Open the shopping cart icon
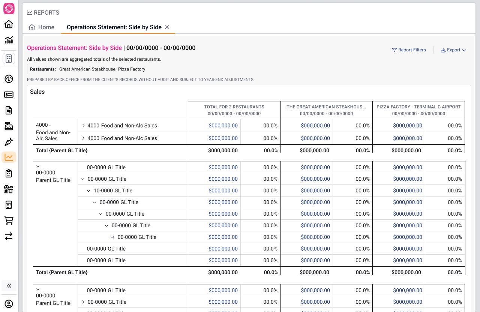The width and height of the screenshot is (480, 312). click(9, 220)
